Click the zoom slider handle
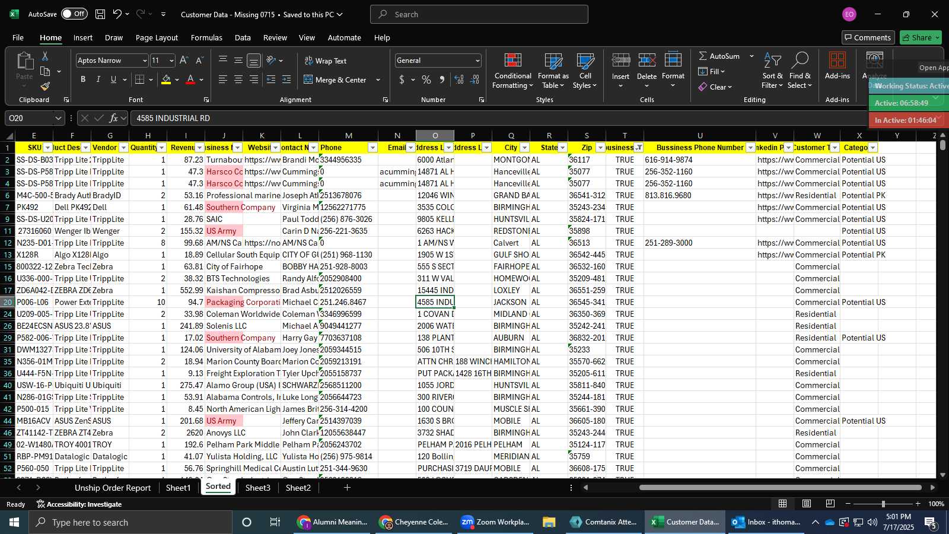Screen dimensions: 949x534 883,504
